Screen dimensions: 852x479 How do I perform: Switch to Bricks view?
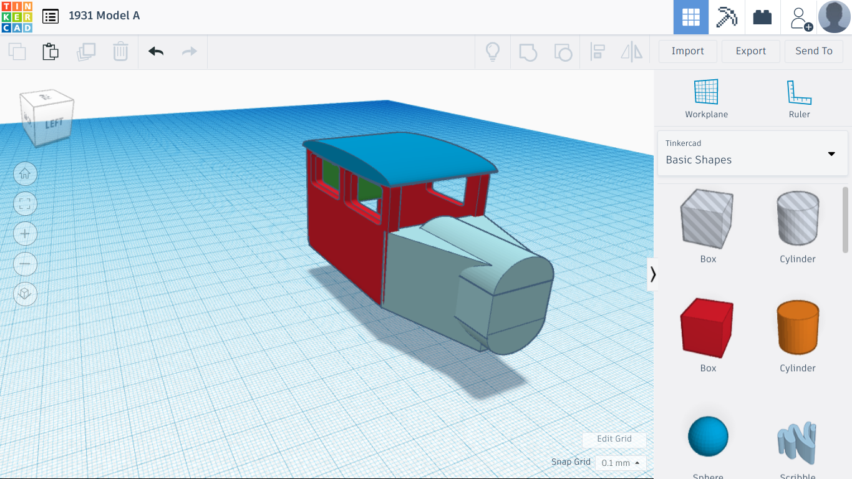click(x=763, y=17)
